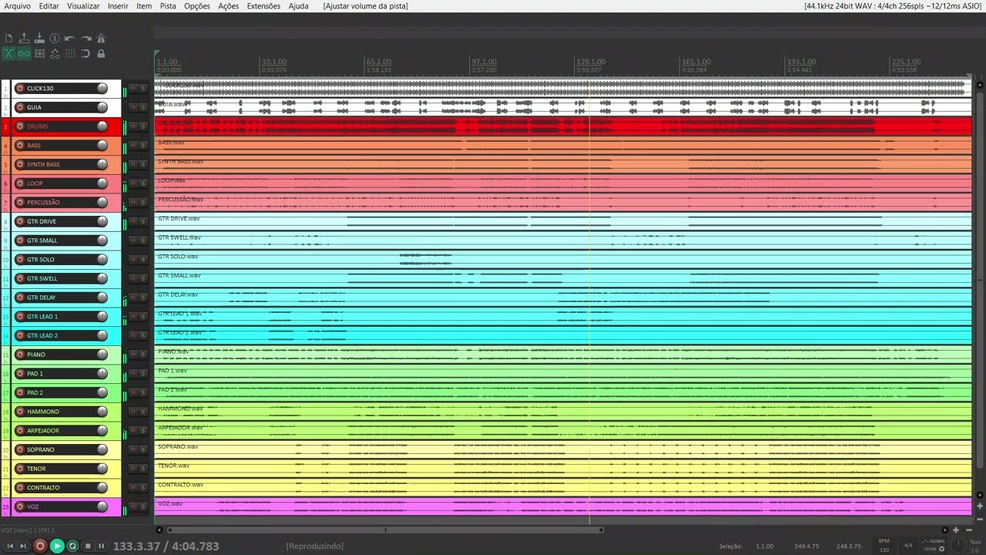986x555 pixels.
Task: Click the audio device info at top right
Action: [893, 6]
